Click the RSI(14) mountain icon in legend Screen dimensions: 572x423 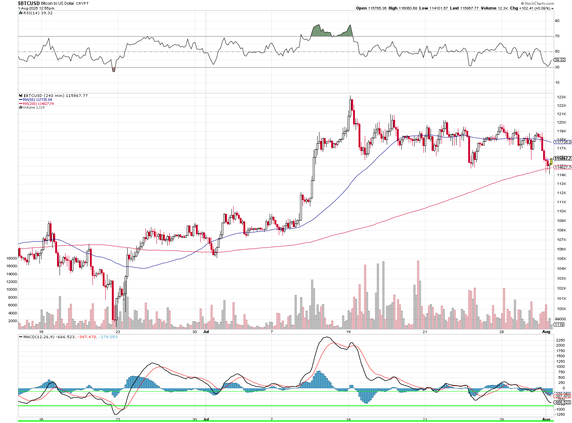(20, 13)
